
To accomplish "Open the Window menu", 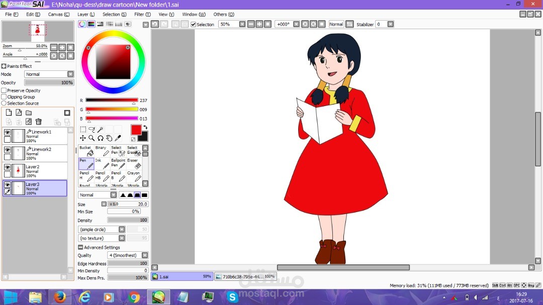I will 194,14.
